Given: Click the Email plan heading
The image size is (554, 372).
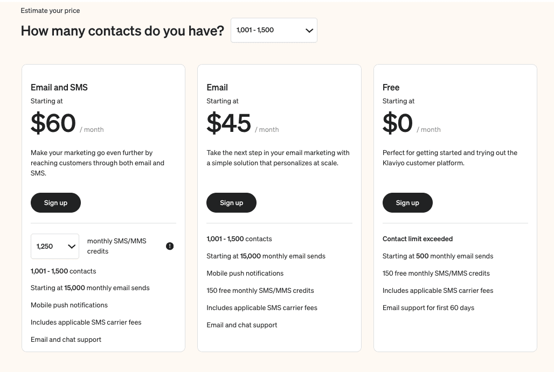Looking at the screenshot, I should pyautogui.click(x=217, y=87).
